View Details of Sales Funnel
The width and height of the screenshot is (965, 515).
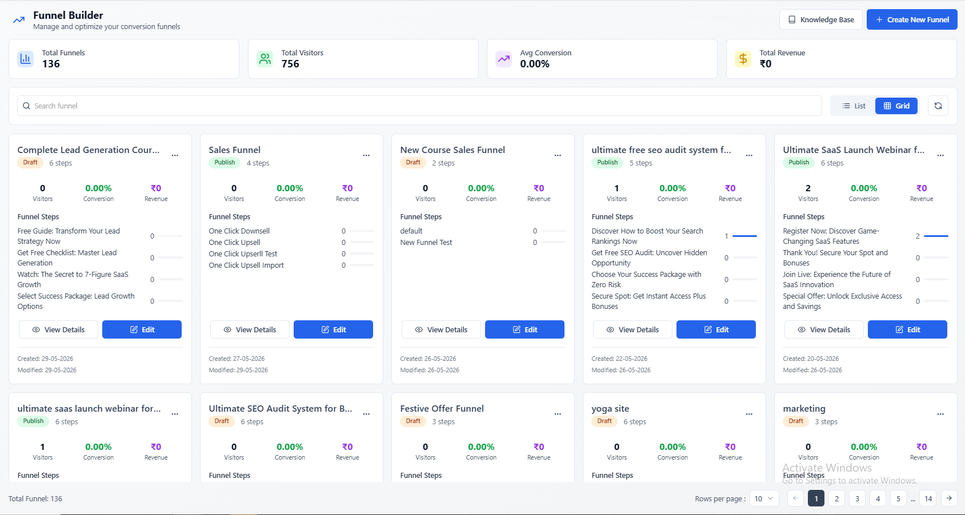(x=250, y=329)
